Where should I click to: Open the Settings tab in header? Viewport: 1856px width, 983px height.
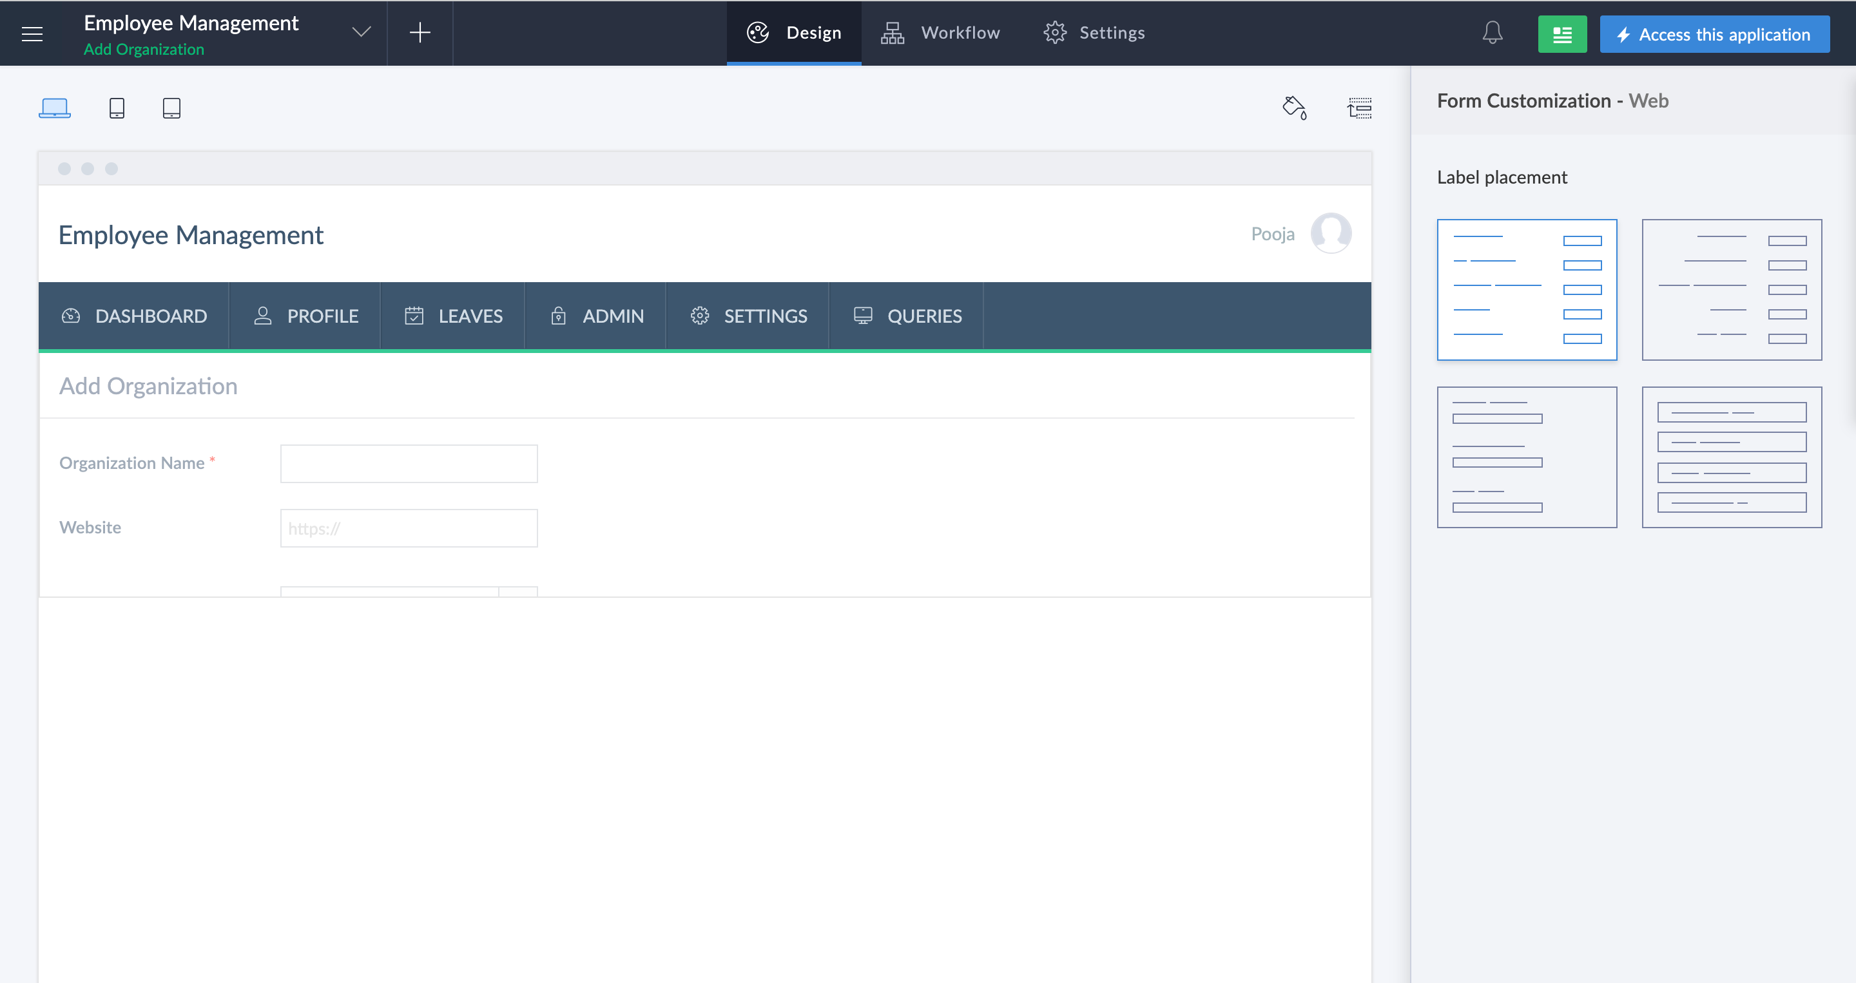(x=1094, y=33)
